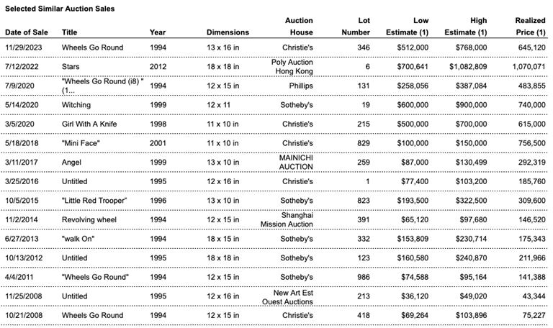This screenshot has width=553, height=328.
Task: Select the "Witching" title entry
Action: [76, 105]
